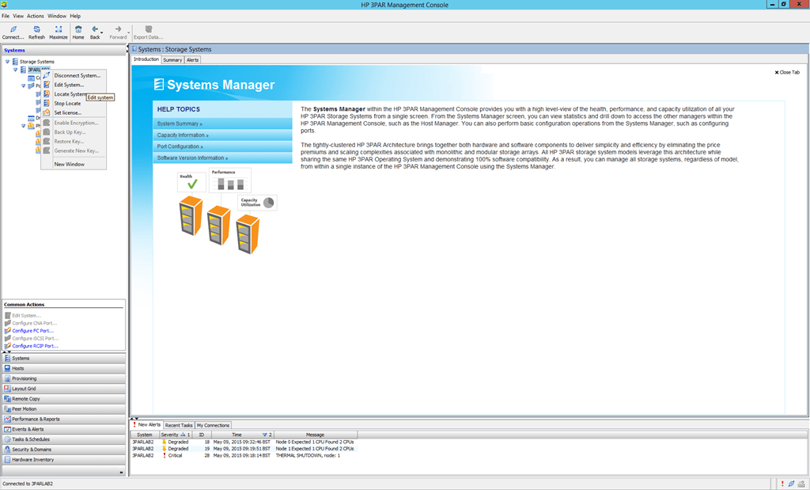Open the View menu
Image resolution: width=810 pixels, height=490 pixels.
18,16
